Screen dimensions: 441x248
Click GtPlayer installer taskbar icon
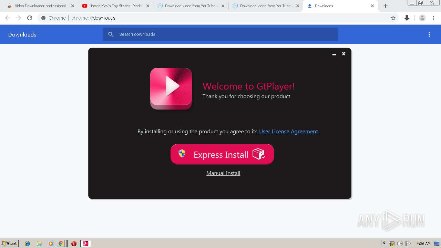point(85,244)
